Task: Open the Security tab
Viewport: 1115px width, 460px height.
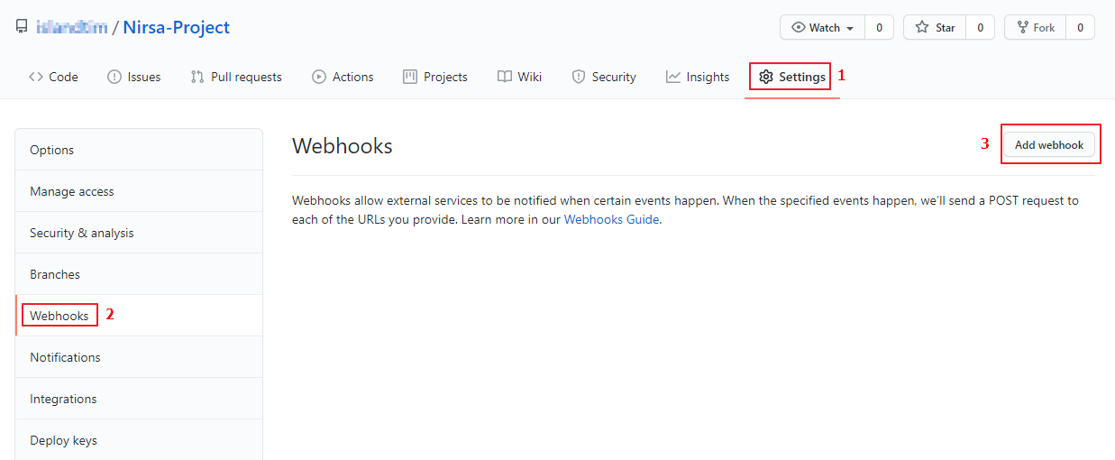Action: [x=604, y=77]
